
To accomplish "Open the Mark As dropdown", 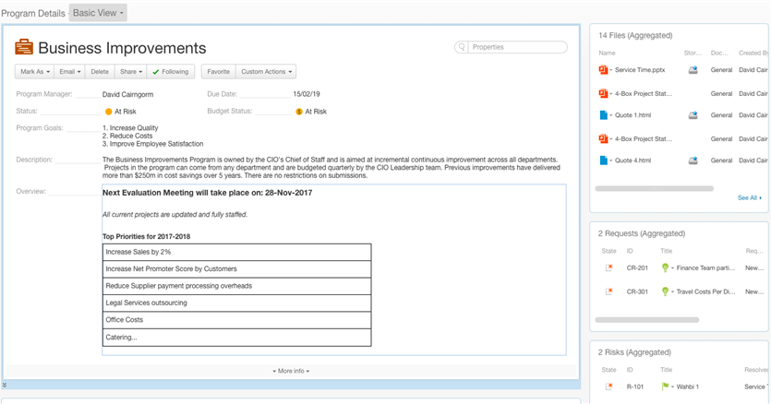I will coord(34,72).
